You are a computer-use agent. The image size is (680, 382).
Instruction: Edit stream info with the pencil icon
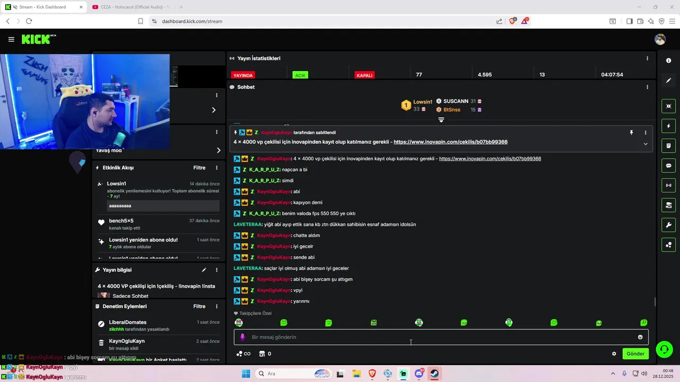coord(203,270)
